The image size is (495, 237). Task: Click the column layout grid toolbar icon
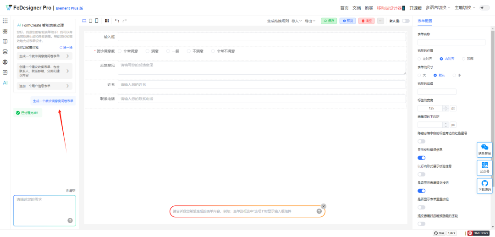[107, 21]
